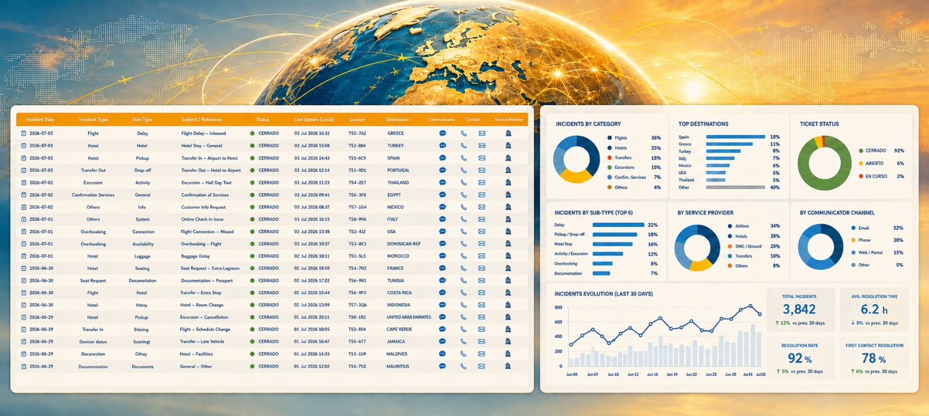Viewport: 929px width, 416px height.
Task: Click the Pickup / Drop-off bar label
Action: pos(569,234)
